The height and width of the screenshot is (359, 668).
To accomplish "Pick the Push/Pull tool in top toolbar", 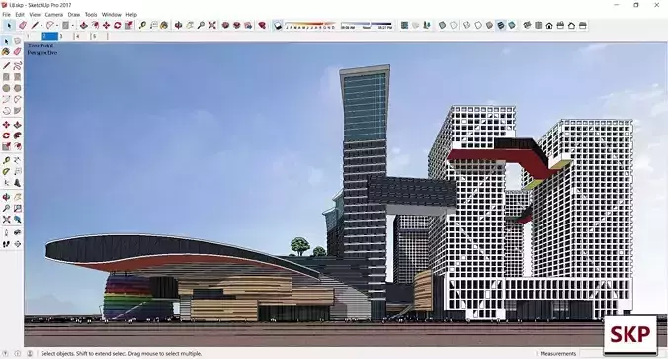I will pyautogui.click(x=83, y=25).
